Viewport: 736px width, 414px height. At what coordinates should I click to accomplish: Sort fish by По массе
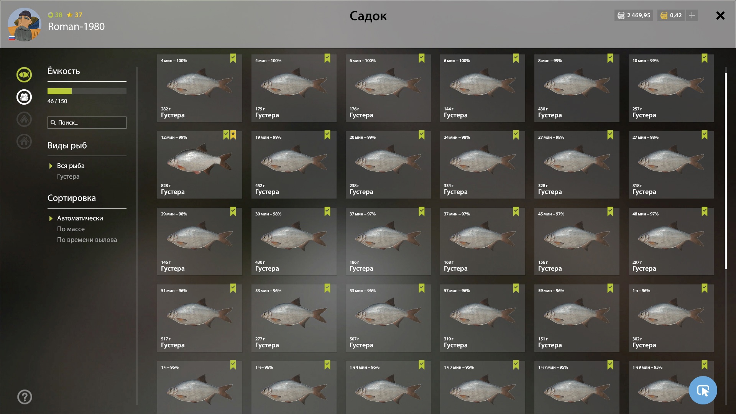tap(71, 229)
